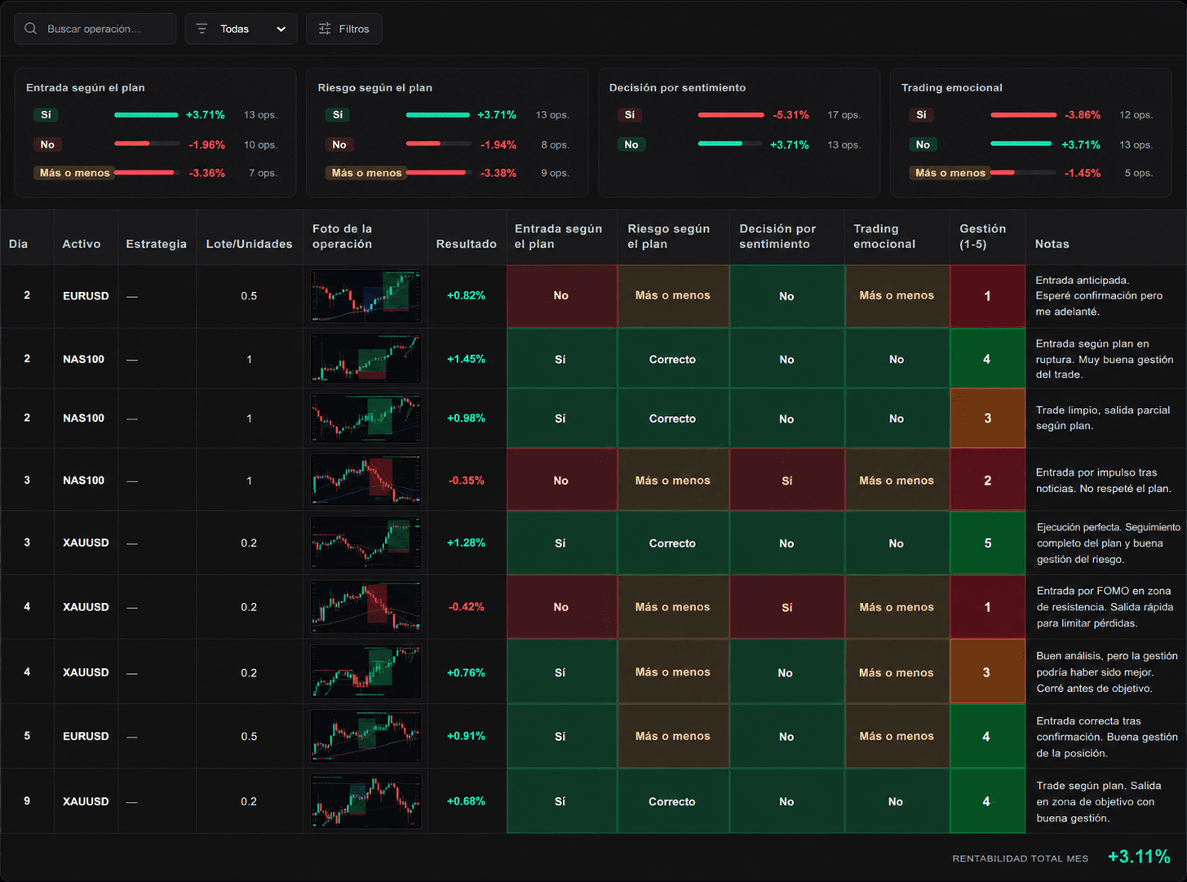Image resolution: width=1187 pixels, height=882 pixels.
Task: Click Trading emocional cell in +0.76% row
Action: tap(897, 672)
